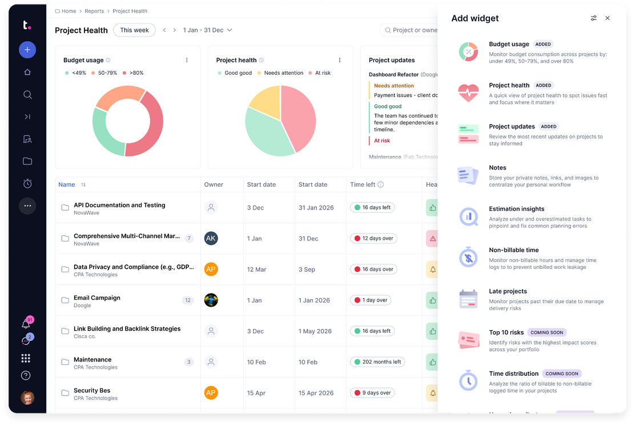This screenshot has width=635, height=426.
Task: Open 1 Jan - 31 Dec date range dropdown
Action: [207, 30]
